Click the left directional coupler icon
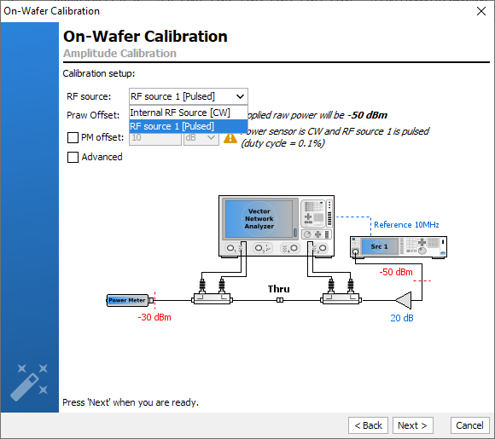This screenshot has width=495, height=439. click(213, 292)
